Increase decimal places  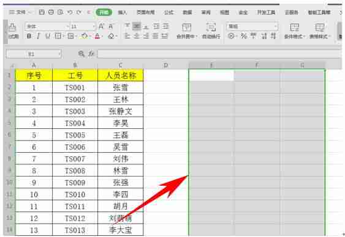point(264,36)
